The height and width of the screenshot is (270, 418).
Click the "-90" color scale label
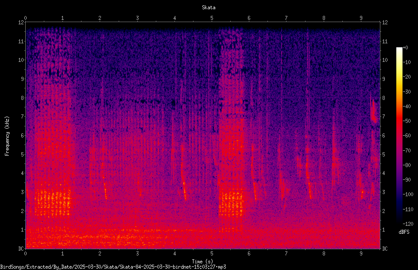(x=407, y=180)
